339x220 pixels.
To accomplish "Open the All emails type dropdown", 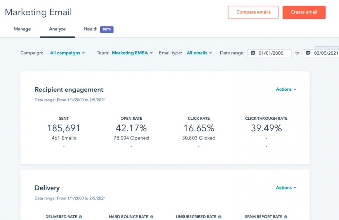I will (199, 53).
